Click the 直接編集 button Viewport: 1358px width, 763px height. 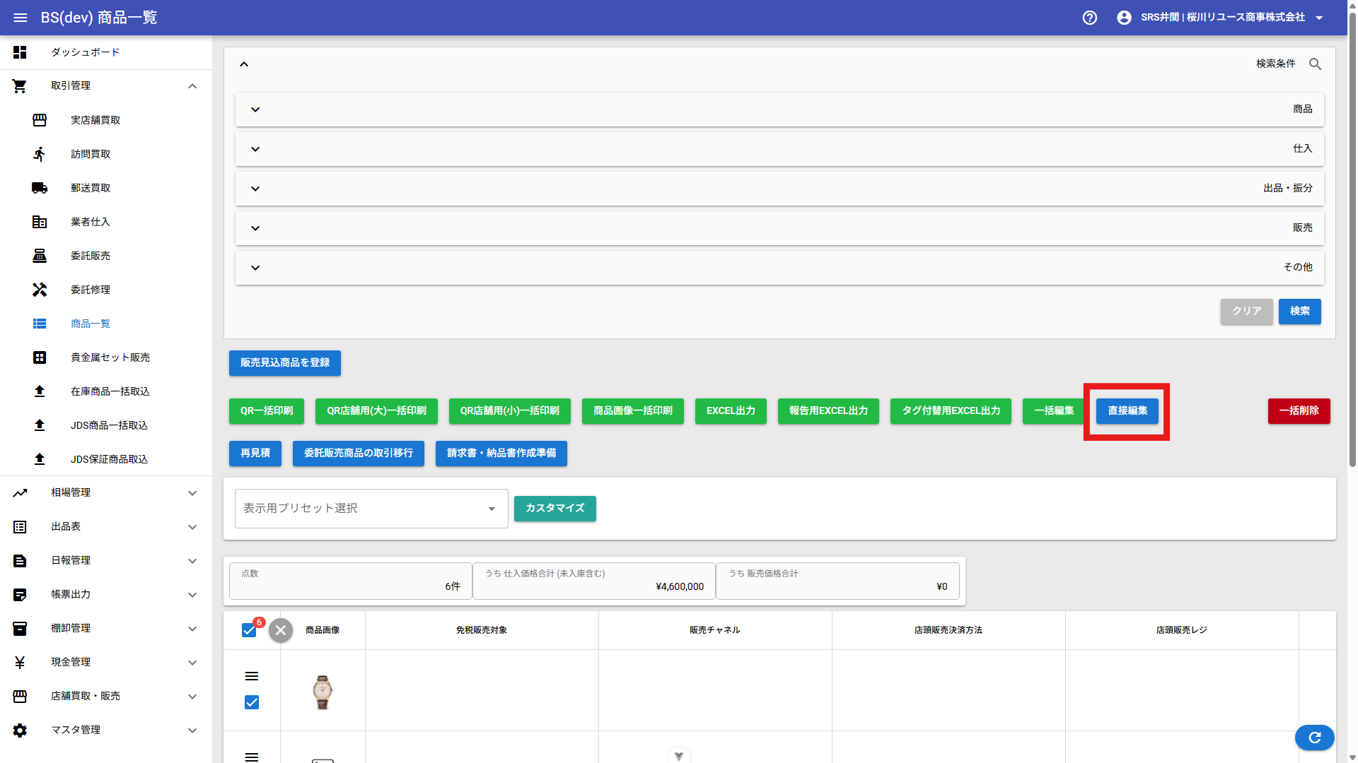pos(1127,411)
